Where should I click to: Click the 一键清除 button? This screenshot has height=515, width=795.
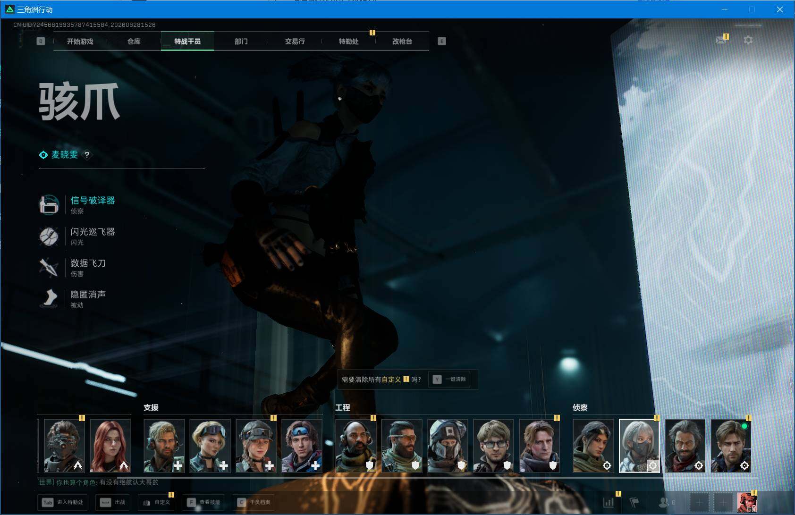[449, 379]
